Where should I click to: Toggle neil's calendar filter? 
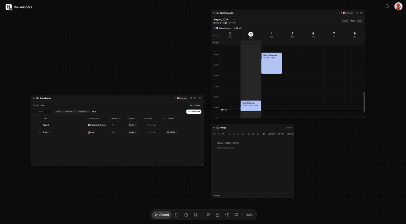(238, 28)
